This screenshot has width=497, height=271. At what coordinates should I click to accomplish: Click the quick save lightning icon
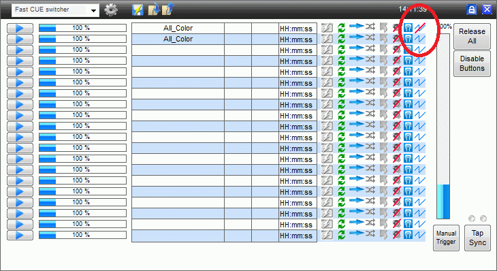(138, 10)
